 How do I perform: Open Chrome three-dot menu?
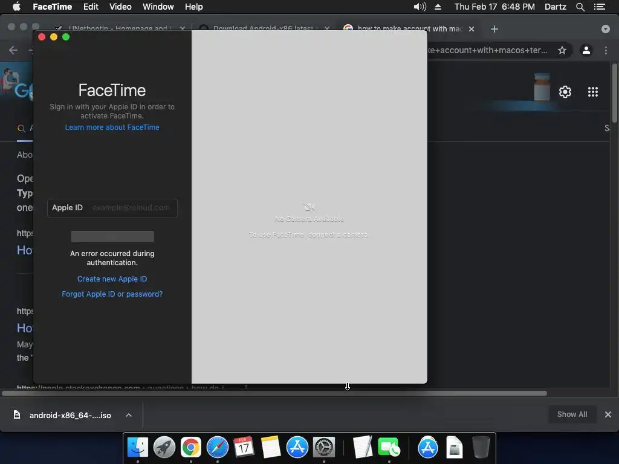(606, 50)
